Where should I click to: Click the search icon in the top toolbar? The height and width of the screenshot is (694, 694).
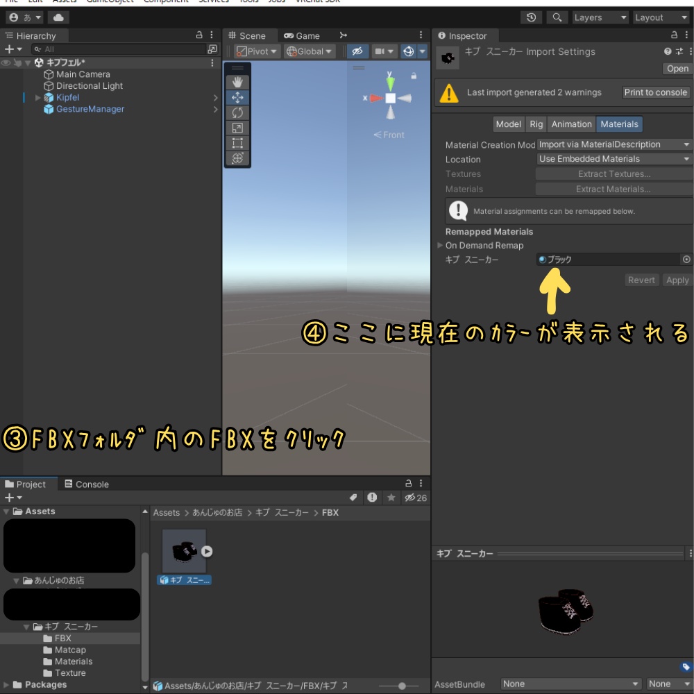click(x=556, y=17)
